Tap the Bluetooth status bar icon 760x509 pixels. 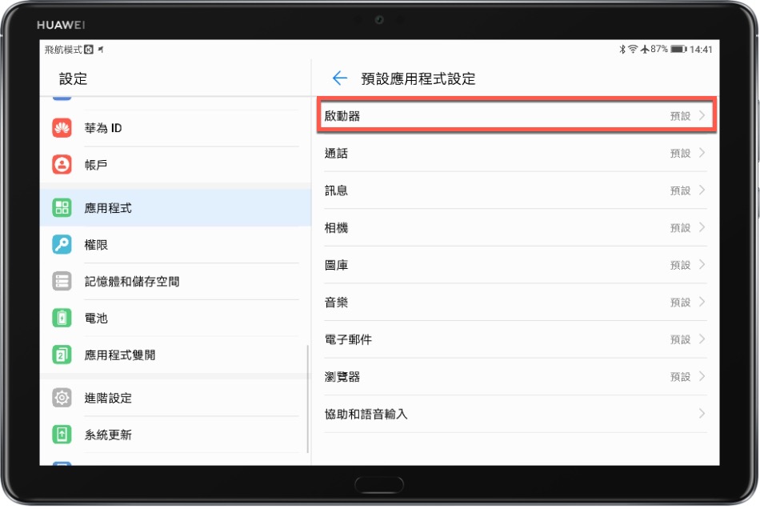[622, 49]
